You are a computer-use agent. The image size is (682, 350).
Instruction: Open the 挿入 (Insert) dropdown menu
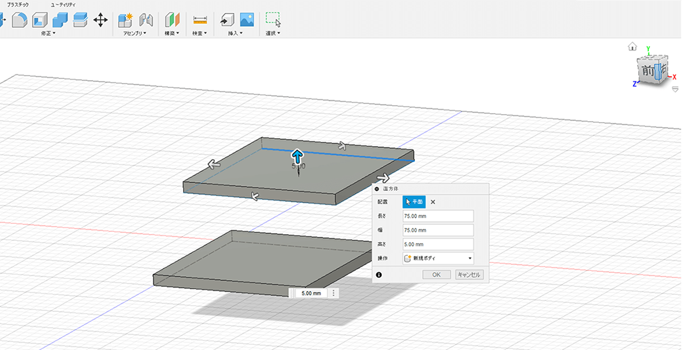coord(236,34)
